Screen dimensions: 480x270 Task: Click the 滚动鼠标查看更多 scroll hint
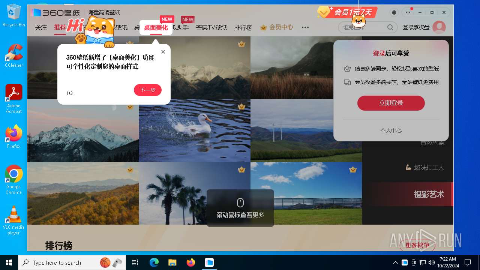pyautogui.click(x=240, y=208)
